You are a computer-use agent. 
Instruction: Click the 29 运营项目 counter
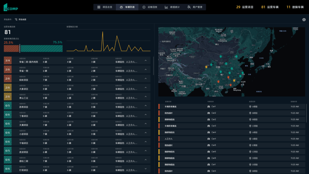click(245, 7)
